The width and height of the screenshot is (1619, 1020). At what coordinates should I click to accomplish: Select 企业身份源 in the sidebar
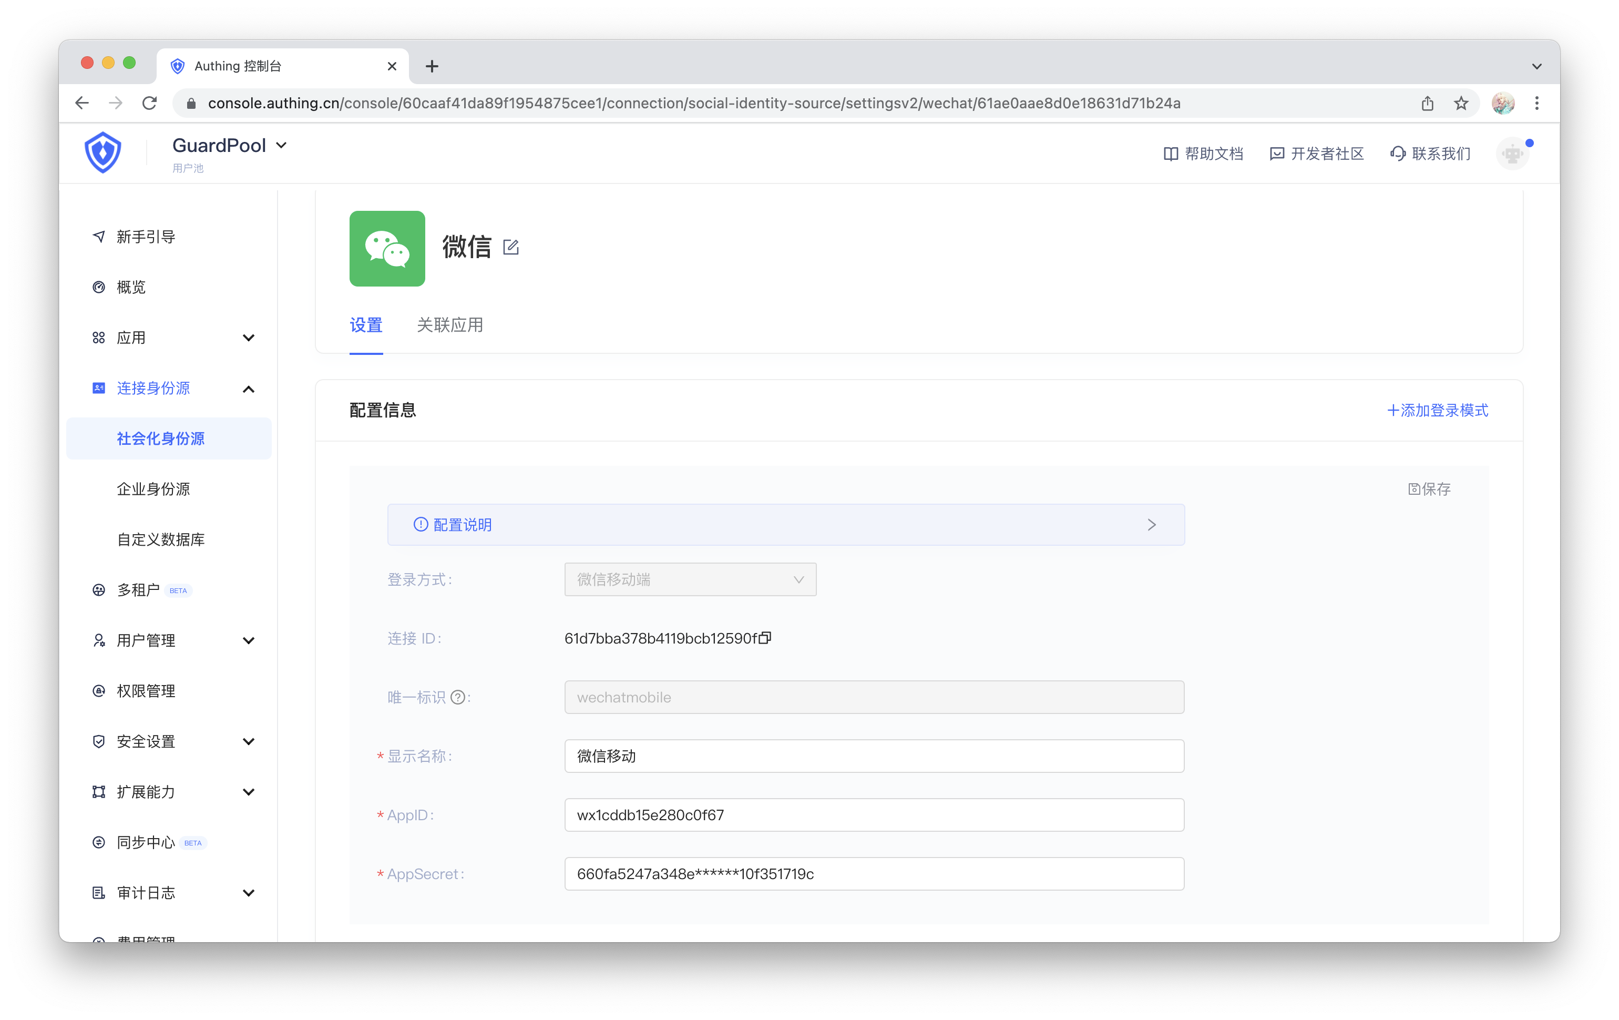[153, 489]
